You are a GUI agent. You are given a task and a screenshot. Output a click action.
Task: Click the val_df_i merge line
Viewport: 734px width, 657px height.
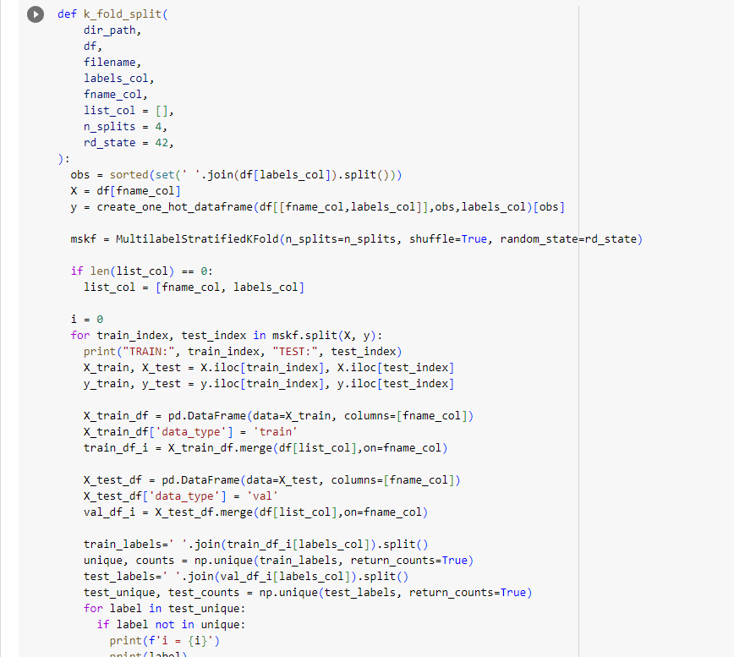(x=255, y=512)
